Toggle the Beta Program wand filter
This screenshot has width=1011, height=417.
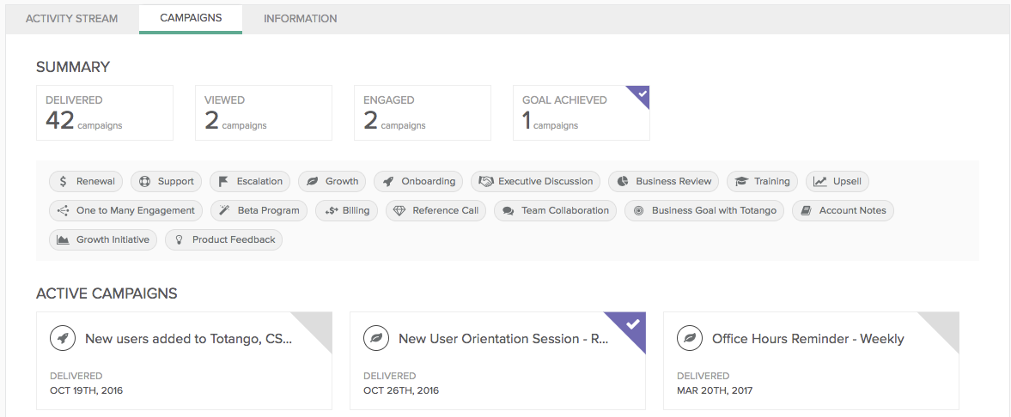click(x=259, y=210)
